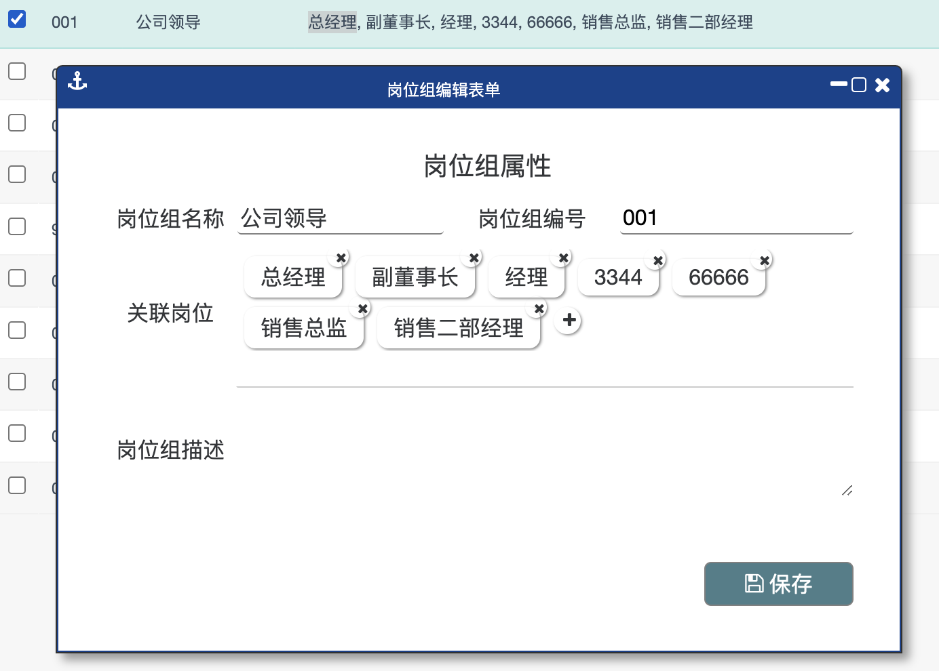Select the last row's checkbox in the list
The height and width of the screenshot is (671, 939).
coord(17,485)
